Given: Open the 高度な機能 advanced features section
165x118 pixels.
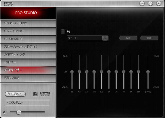Looking at the screenshot, I should click(28, 78).
